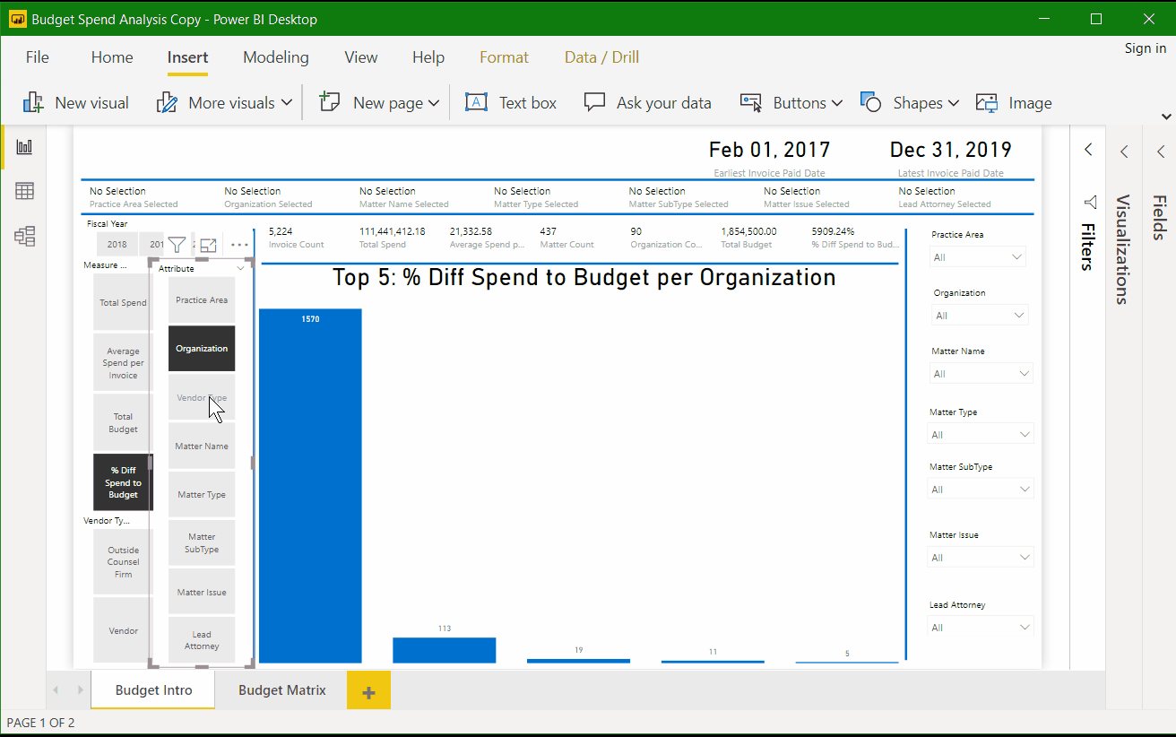This screenshot has height=737, width=1176.
Task: Click the Power BI app logo
Action: point(18,19)
